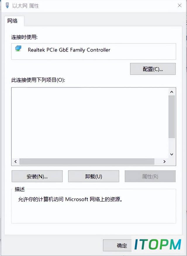
Task: Click the vertical scrollbar thumb in items list
Action: [172, 117]
